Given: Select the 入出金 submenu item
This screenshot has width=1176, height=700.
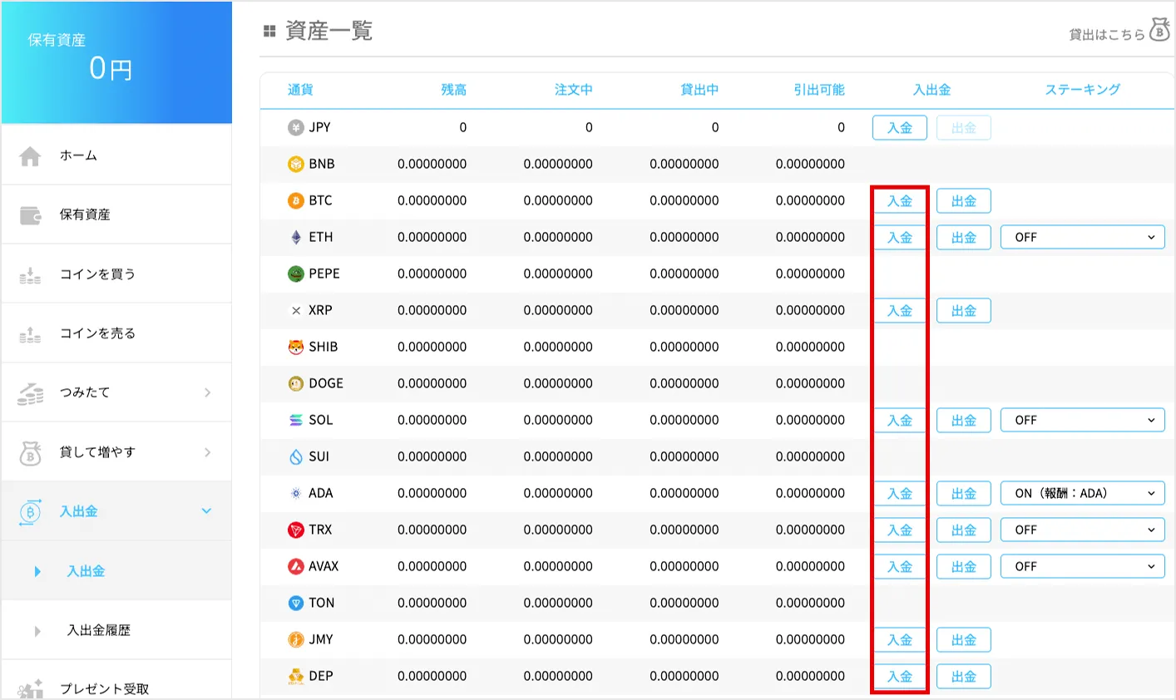Looking at the screenshot, I should [x=86, y=571].
